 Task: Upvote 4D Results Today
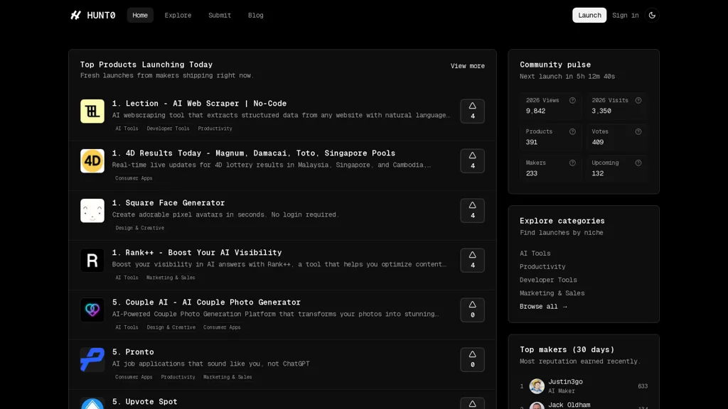pos(472,161)
